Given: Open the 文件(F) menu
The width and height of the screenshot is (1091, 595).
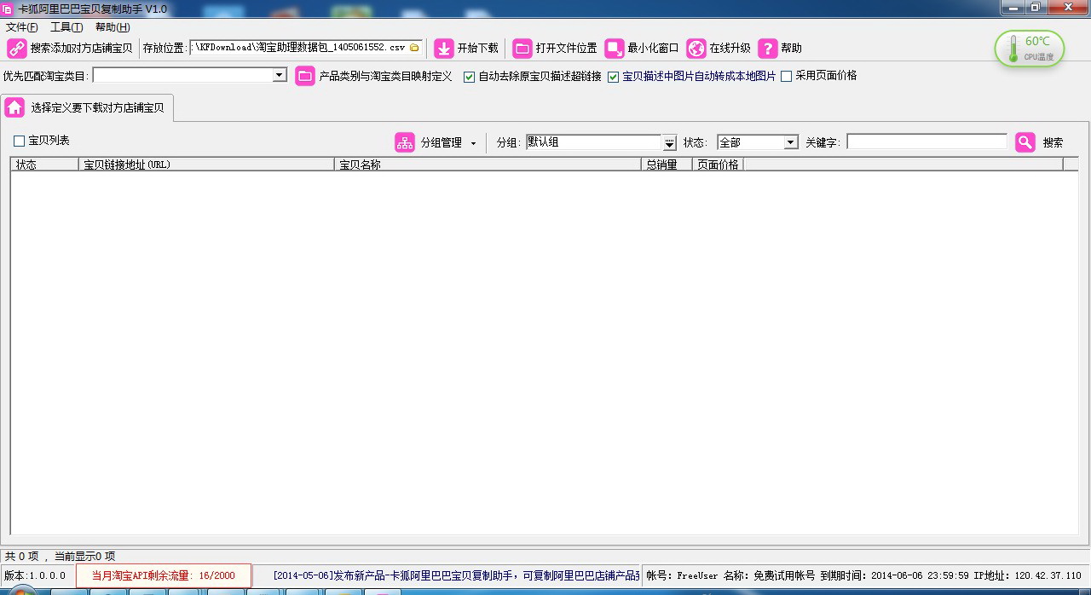Looking at the screenshot, I should tap(21, 27).
